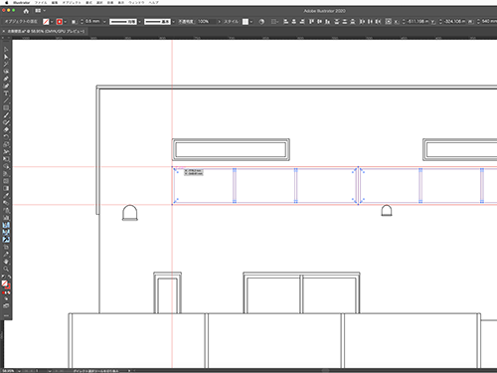The width and height of the screenshot is (497, 373).
Task: Select the Zoom tool
Action: coord(6,269)
